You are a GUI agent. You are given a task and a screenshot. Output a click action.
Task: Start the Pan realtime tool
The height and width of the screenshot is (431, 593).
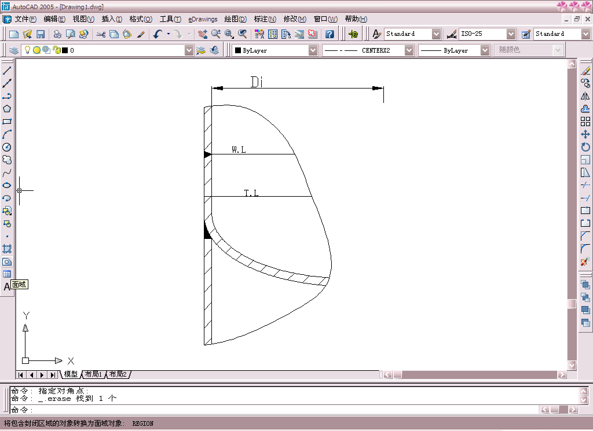tap(203, 34)
